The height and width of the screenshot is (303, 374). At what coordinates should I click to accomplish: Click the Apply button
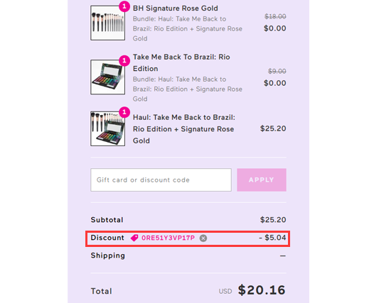click(x=262, y=180)
